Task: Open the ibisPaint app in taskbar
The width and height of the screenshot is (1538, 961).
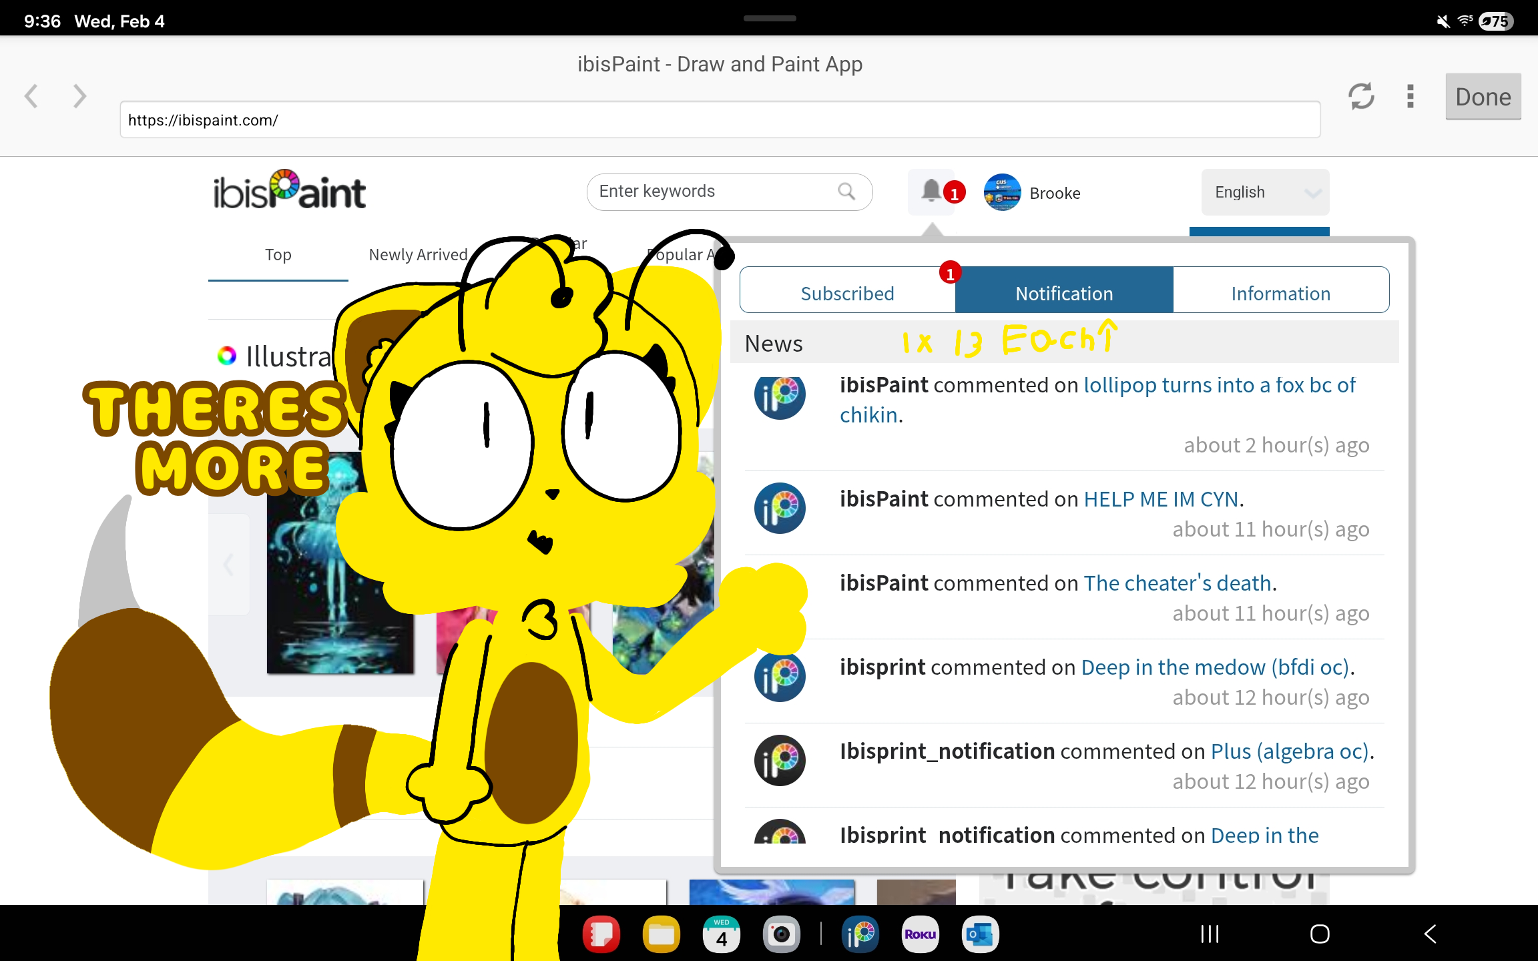Action: 860,934
